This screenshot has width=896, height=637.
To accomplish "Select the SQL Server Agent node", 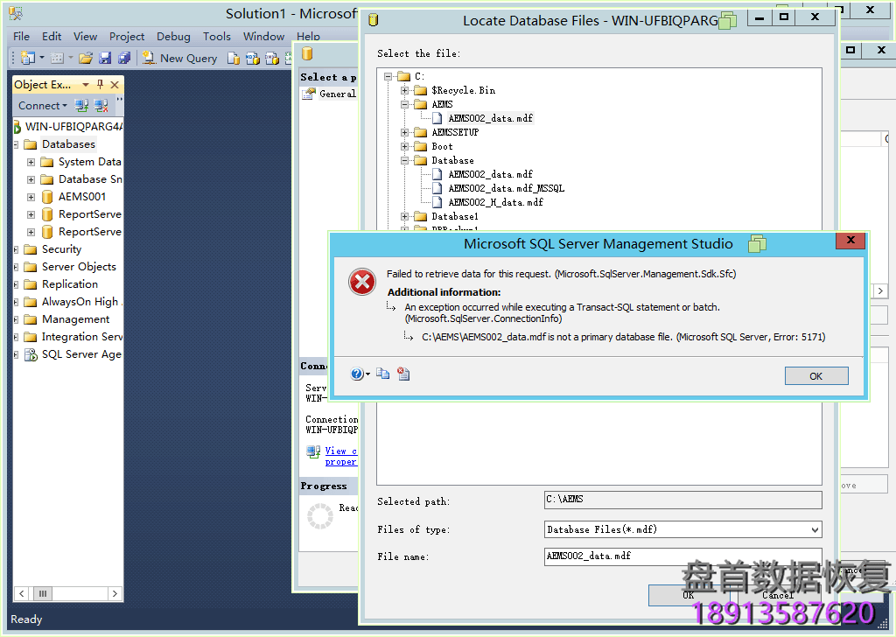I will 81,354.
